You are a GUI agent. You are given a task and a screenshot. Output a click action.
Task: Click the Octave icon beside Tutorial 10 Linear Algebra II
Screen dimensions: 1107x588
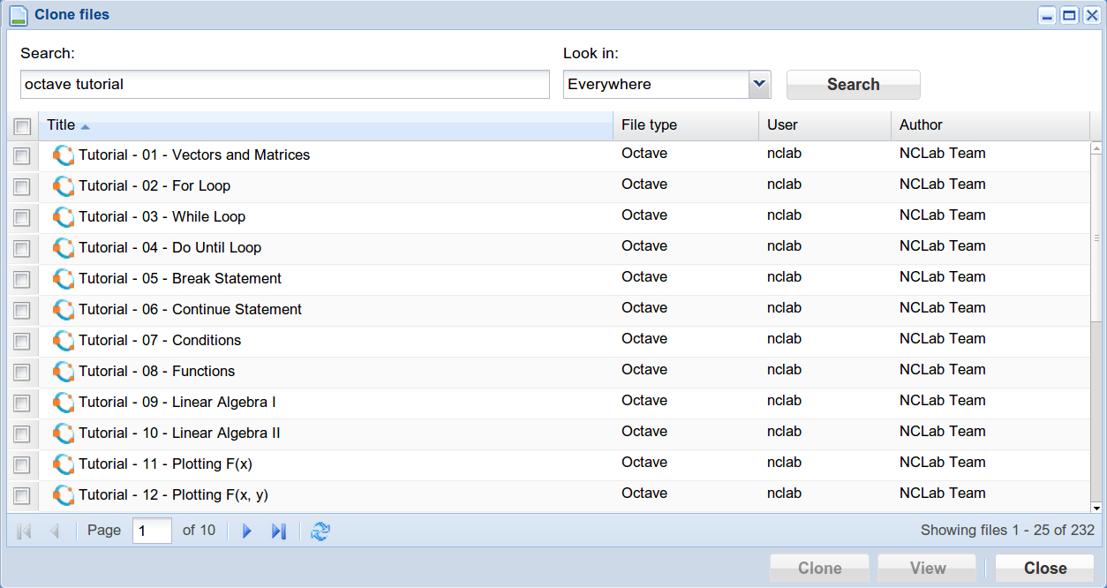[64, 433]
